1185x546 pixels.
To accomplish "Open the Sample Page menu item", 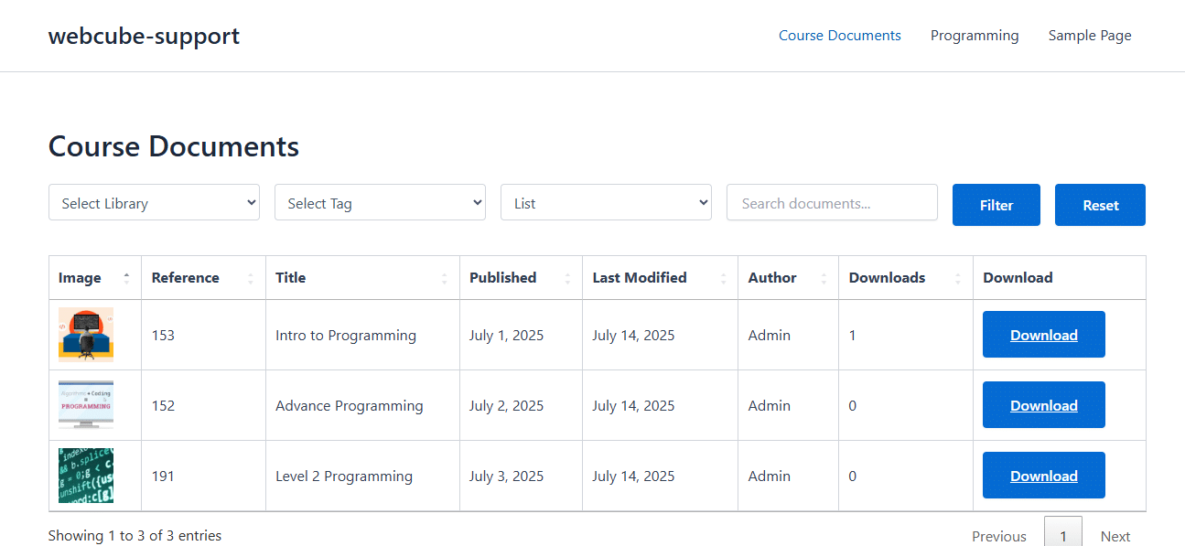I will coord(1090,36).
